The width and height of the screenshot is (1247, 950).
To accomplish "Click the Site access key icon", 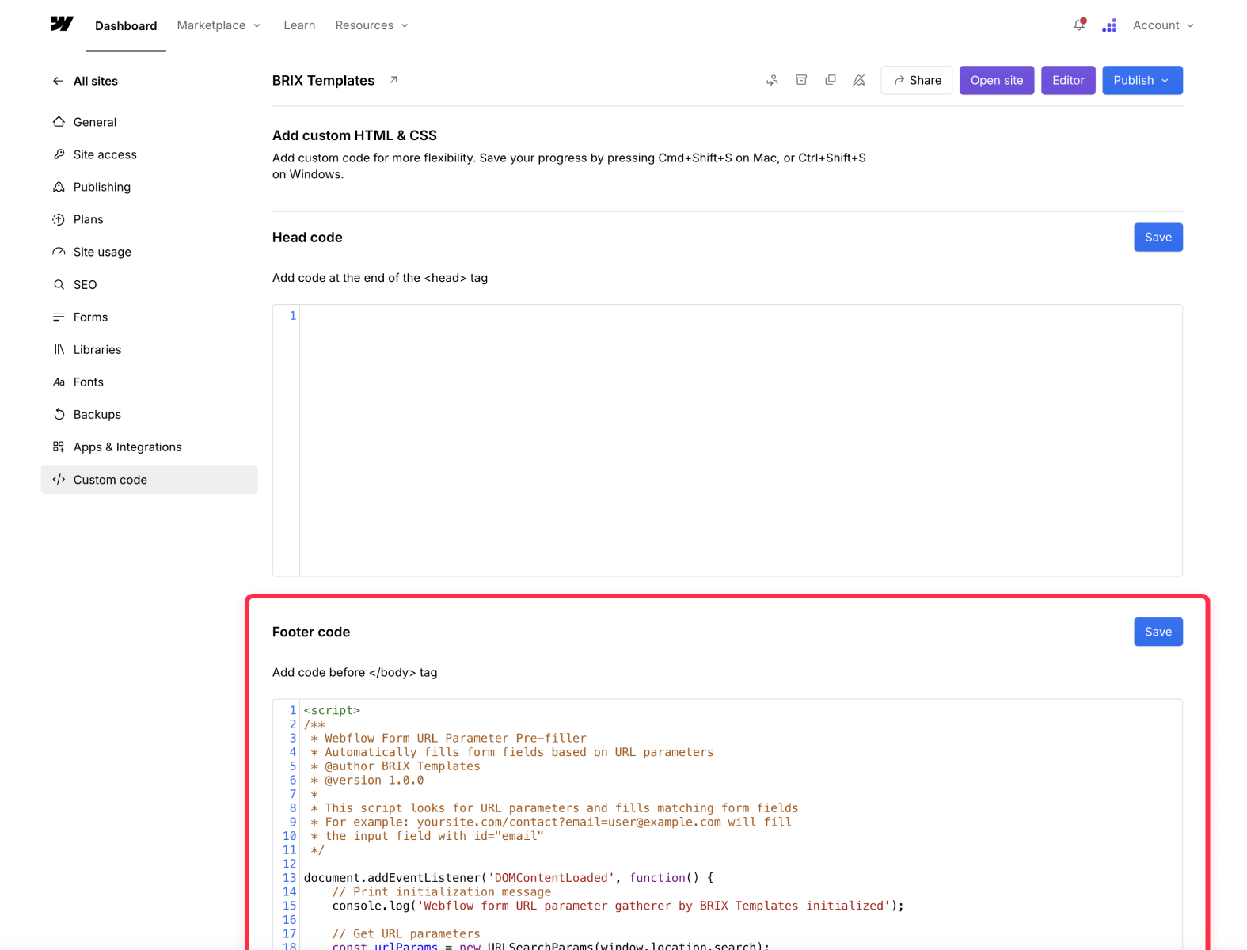I will [x=59, y=154].
